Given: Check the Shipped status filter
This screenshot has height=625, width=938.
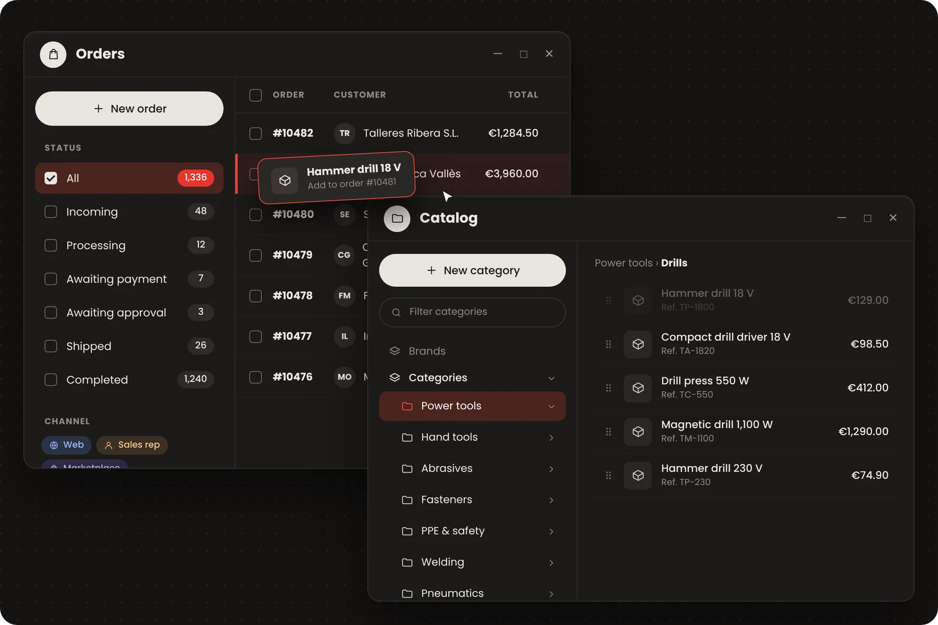Looking at the screenshot, I should tap(51, 346).
